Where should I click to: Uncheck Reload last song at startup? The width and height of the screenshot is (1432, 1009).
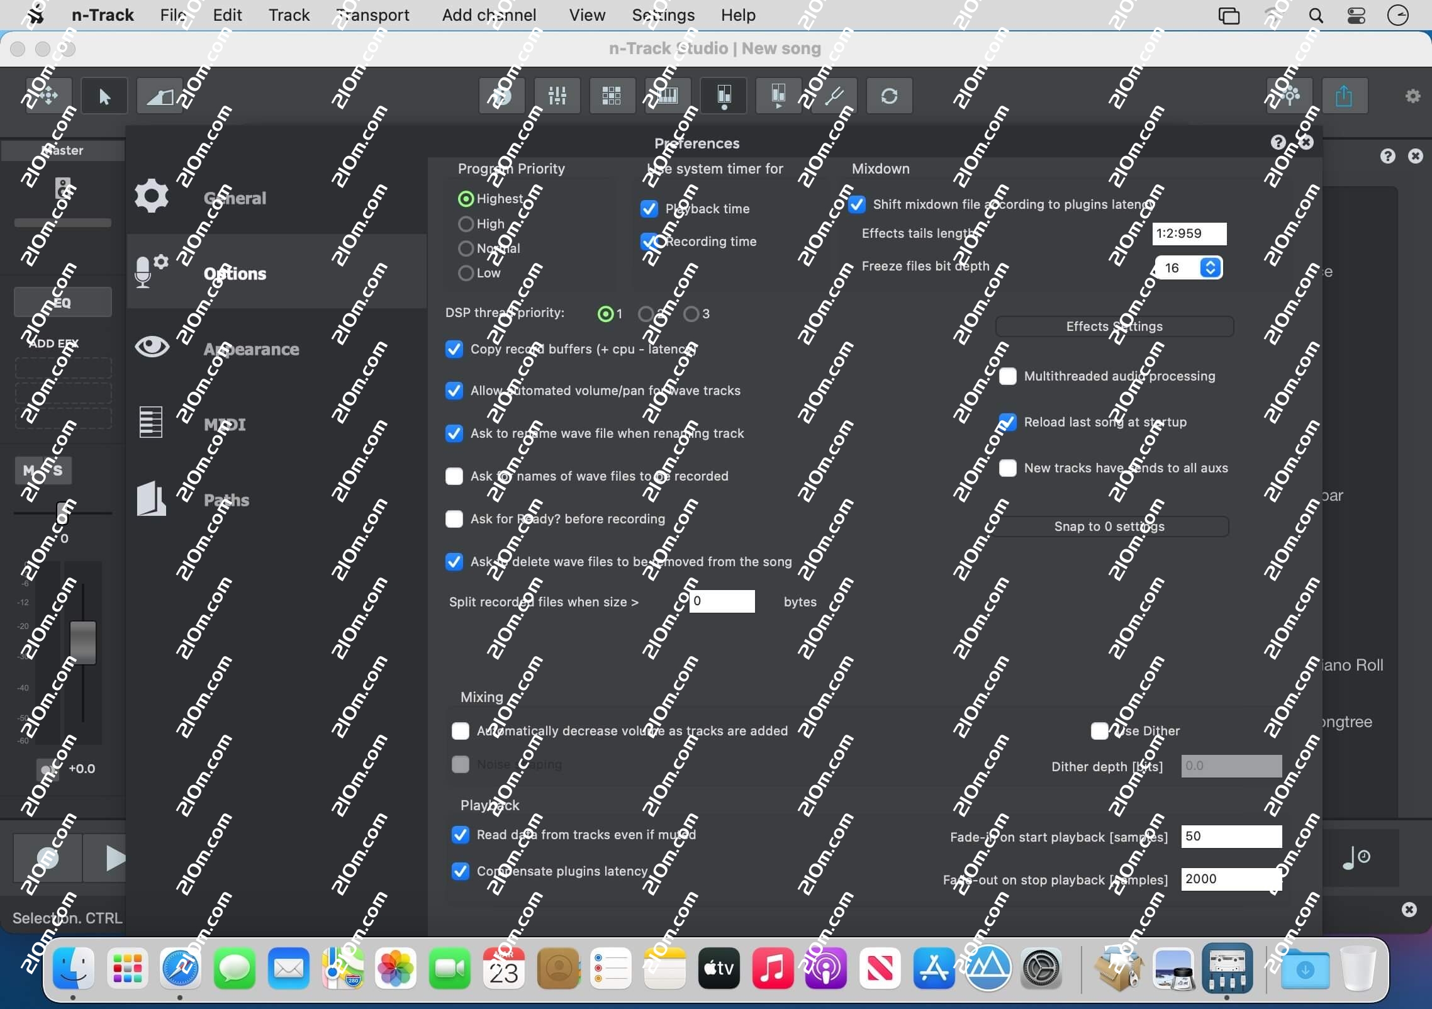(1008, 422)
